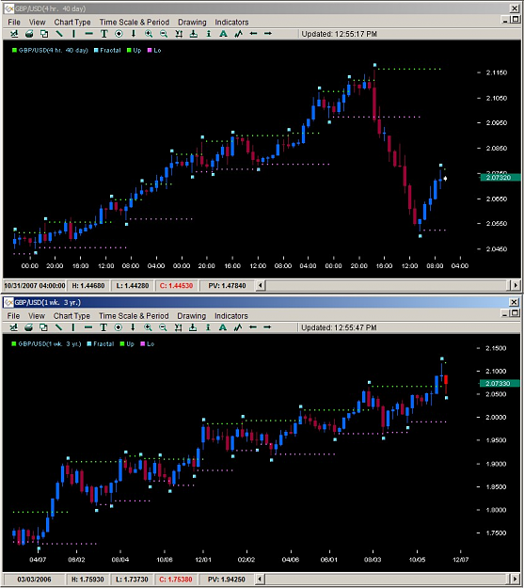Click the zigzag indicator icon in 1 wk. toolbar

click(x=238, y=327)
